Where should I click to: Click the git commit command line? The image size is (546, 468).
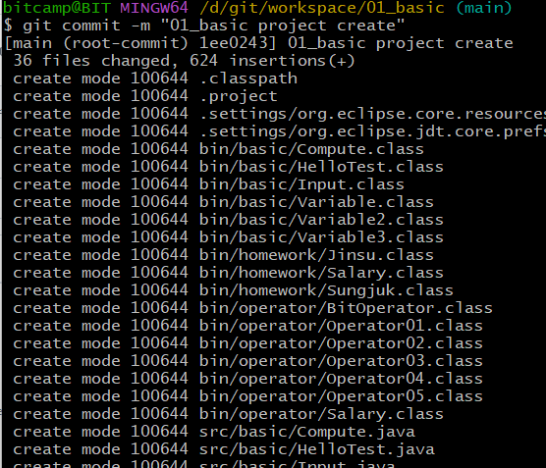pos(203,26)
